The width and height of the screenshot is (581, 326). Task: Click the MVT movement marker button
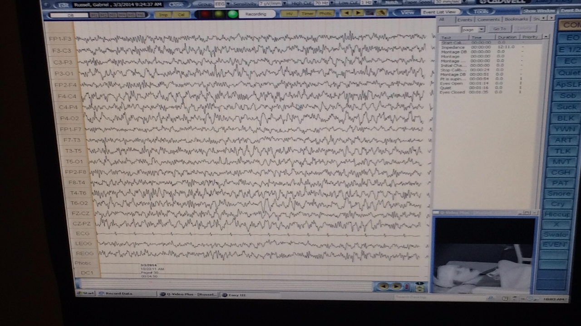pyautogui.click(x=562, y=162)
